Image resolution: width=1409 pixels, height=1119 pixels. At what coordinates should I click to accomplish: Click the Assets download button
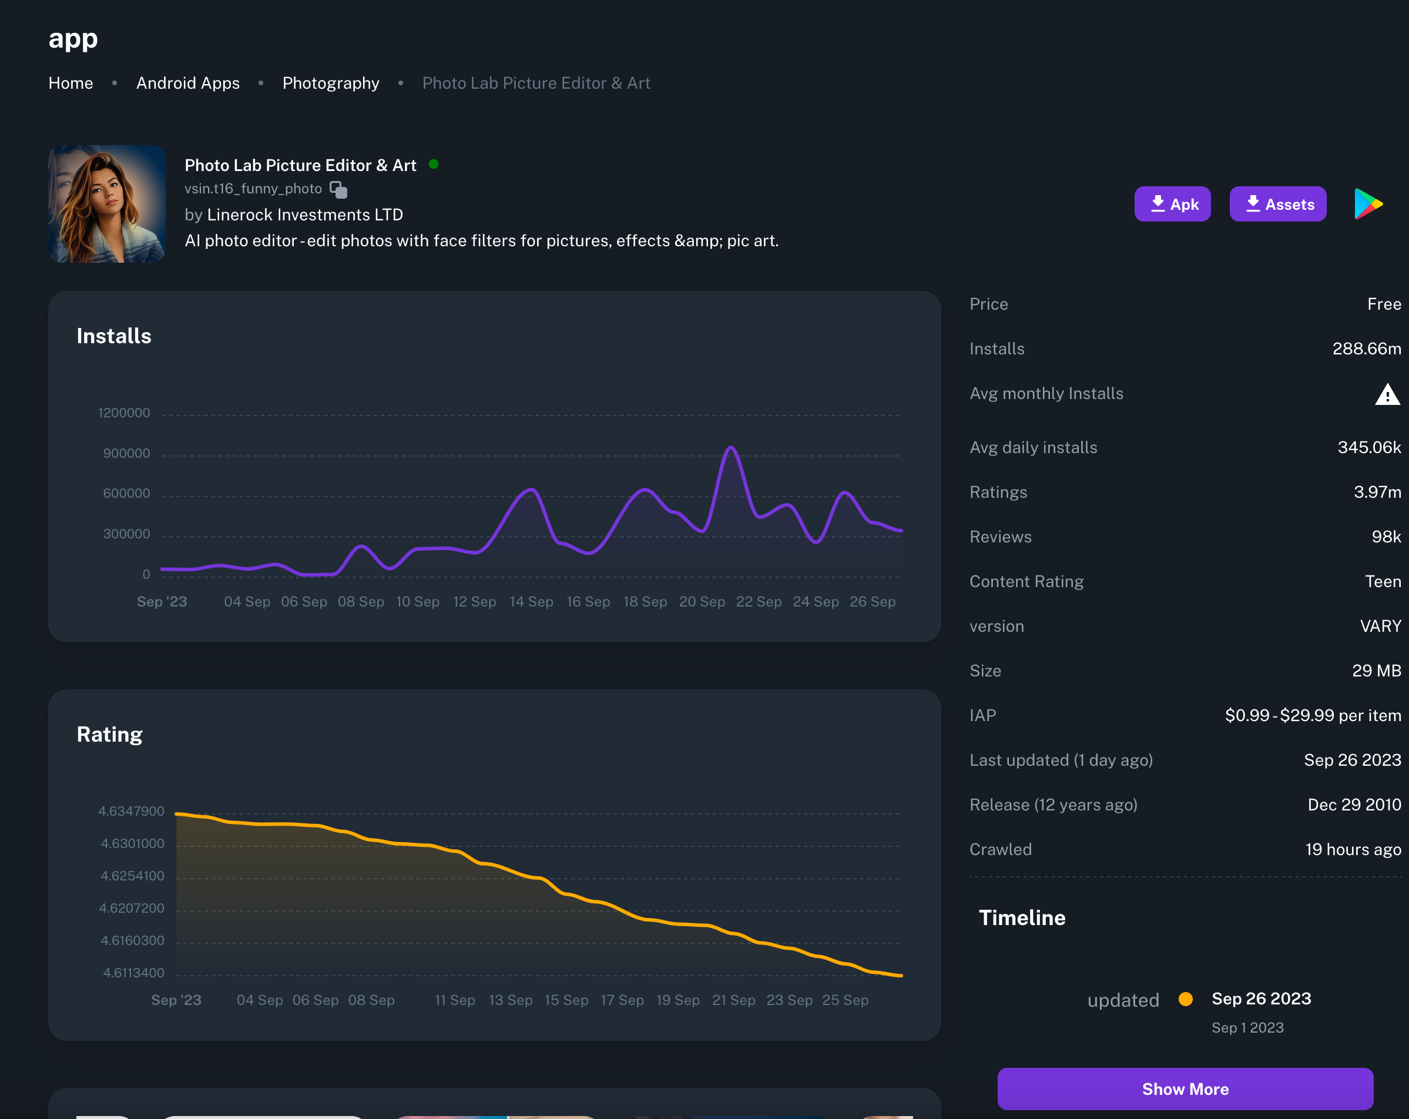(1277, 204)
